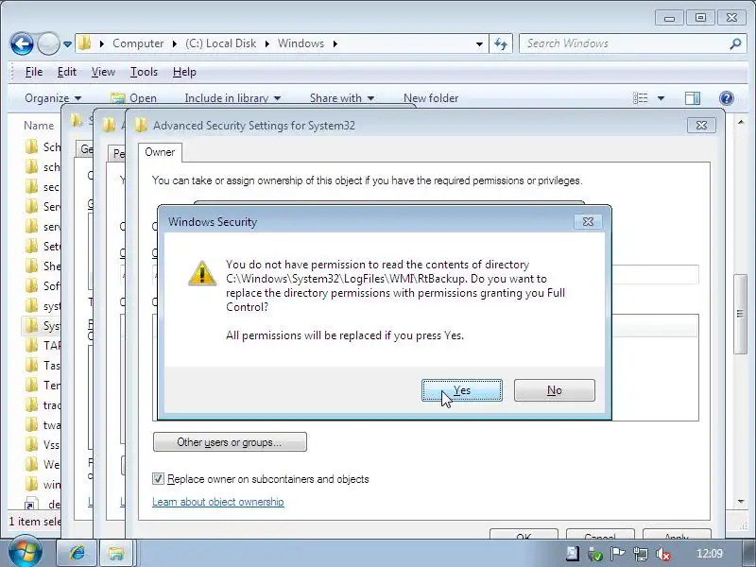This screenshot has width=756, height=567.
Task: Click the Explorer scrollbar down arrow
Action: [741, 502]
